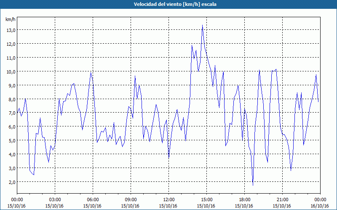Click the 16/10/16 date label
This screenshot has width=337, height=210.
coord(320,206)
